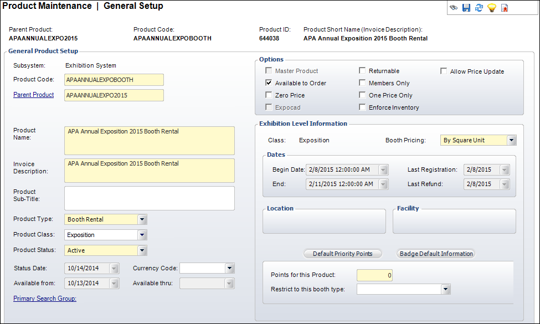Click the blue floppy disk save icon

[466, 8]
